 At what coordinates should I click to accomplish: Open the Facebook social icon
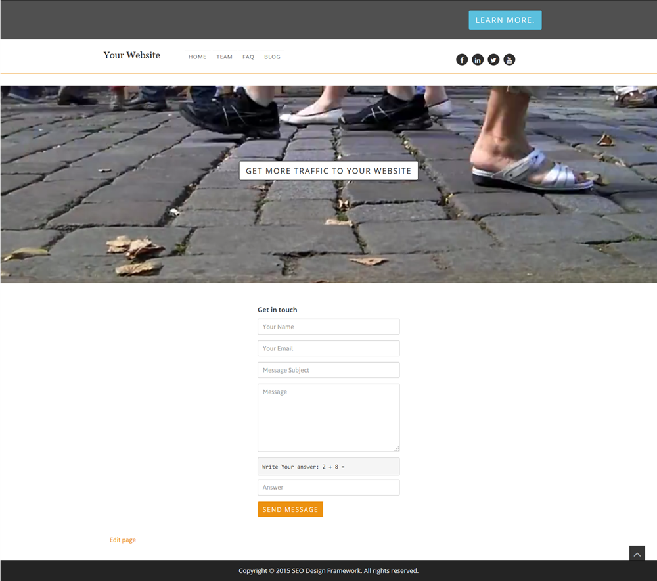pyautogui.click(x=462, y=60)
